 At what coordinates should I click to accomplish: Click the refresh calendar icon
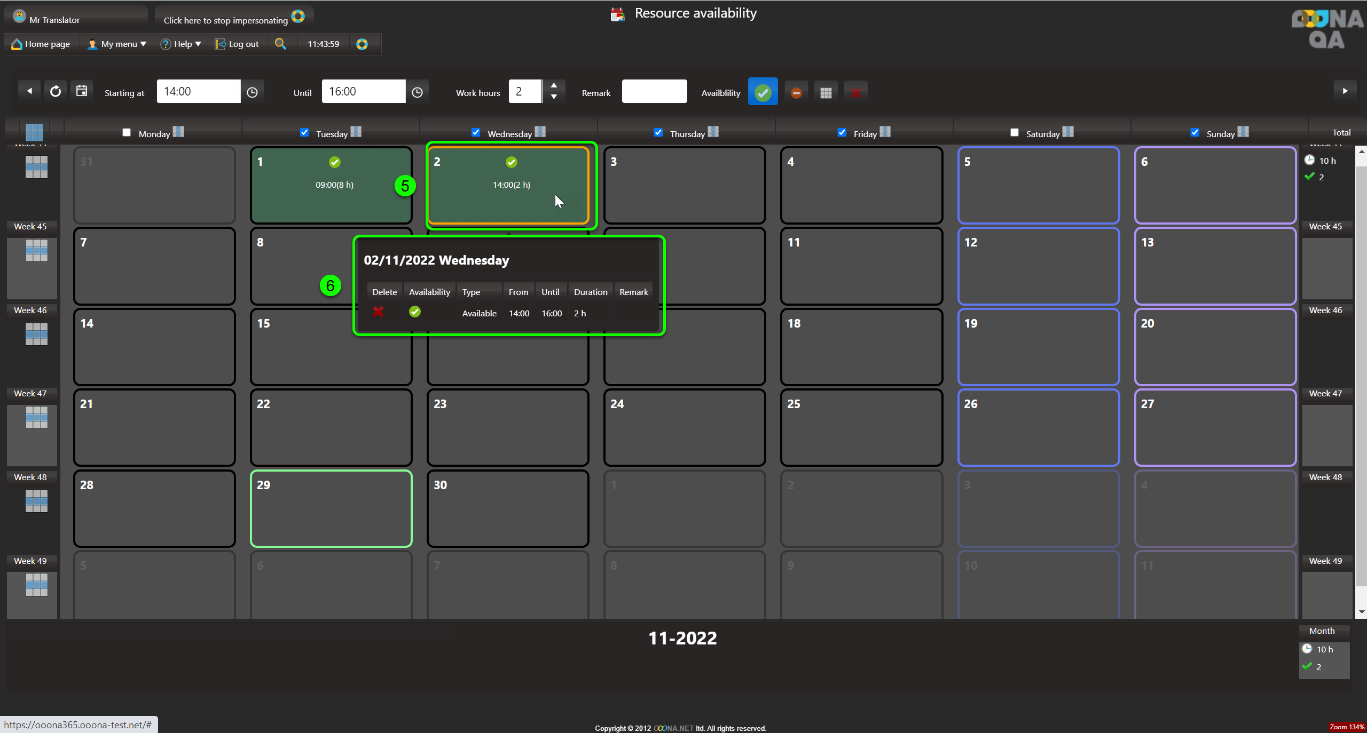coord(55,91)
